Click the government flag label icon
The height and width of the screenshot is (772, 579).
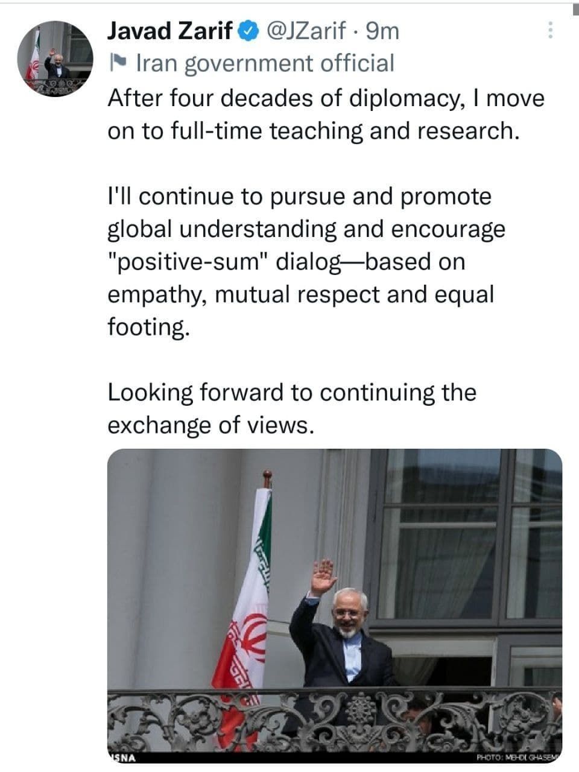(x=118, y=63)
